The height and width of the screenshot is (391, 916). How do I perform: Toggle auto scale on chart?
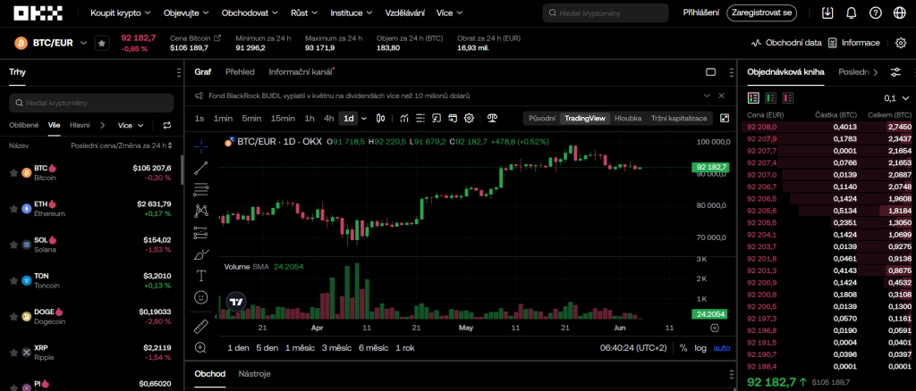(722, 348)
